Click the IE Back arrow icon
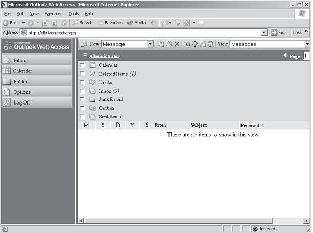 (6, 23)
